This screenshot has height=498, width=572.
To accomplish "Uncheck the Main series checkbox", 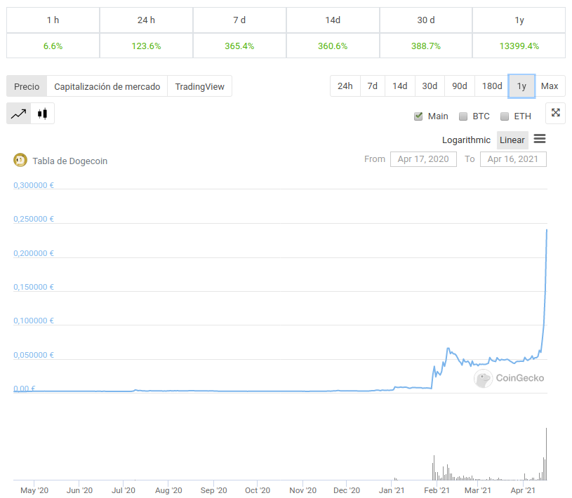I will pyautogui.click(x=418, y=116).
